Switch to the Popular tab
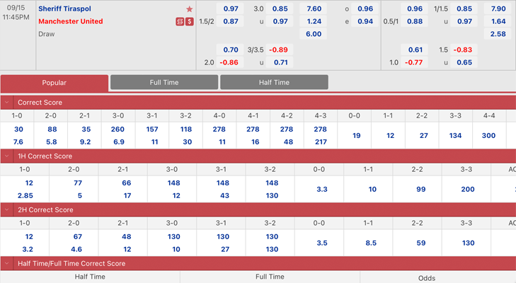516x283 pixels. 55,83
